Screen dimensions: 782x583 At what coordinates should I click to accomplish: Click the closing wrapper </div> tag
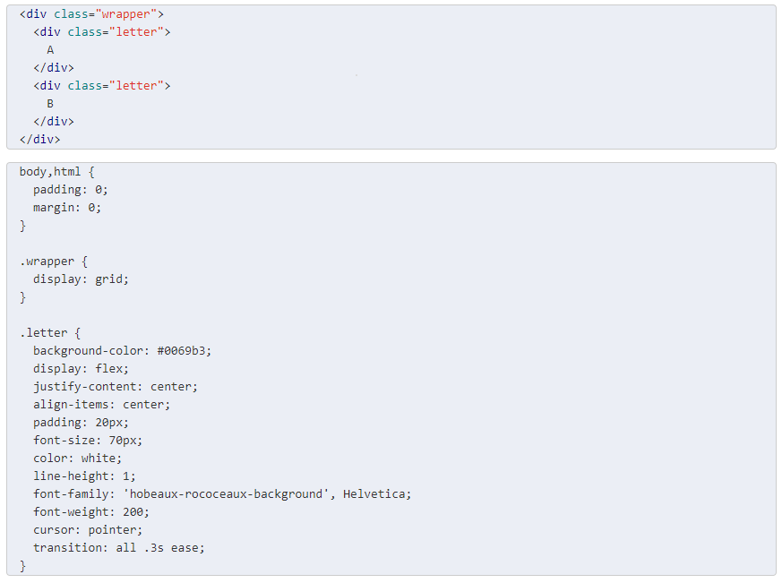coord(40,139)
